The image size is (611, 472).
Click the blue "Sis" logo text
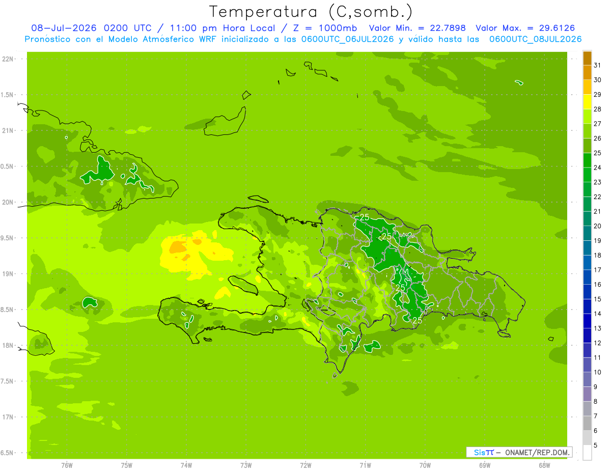tap(479, 452)
